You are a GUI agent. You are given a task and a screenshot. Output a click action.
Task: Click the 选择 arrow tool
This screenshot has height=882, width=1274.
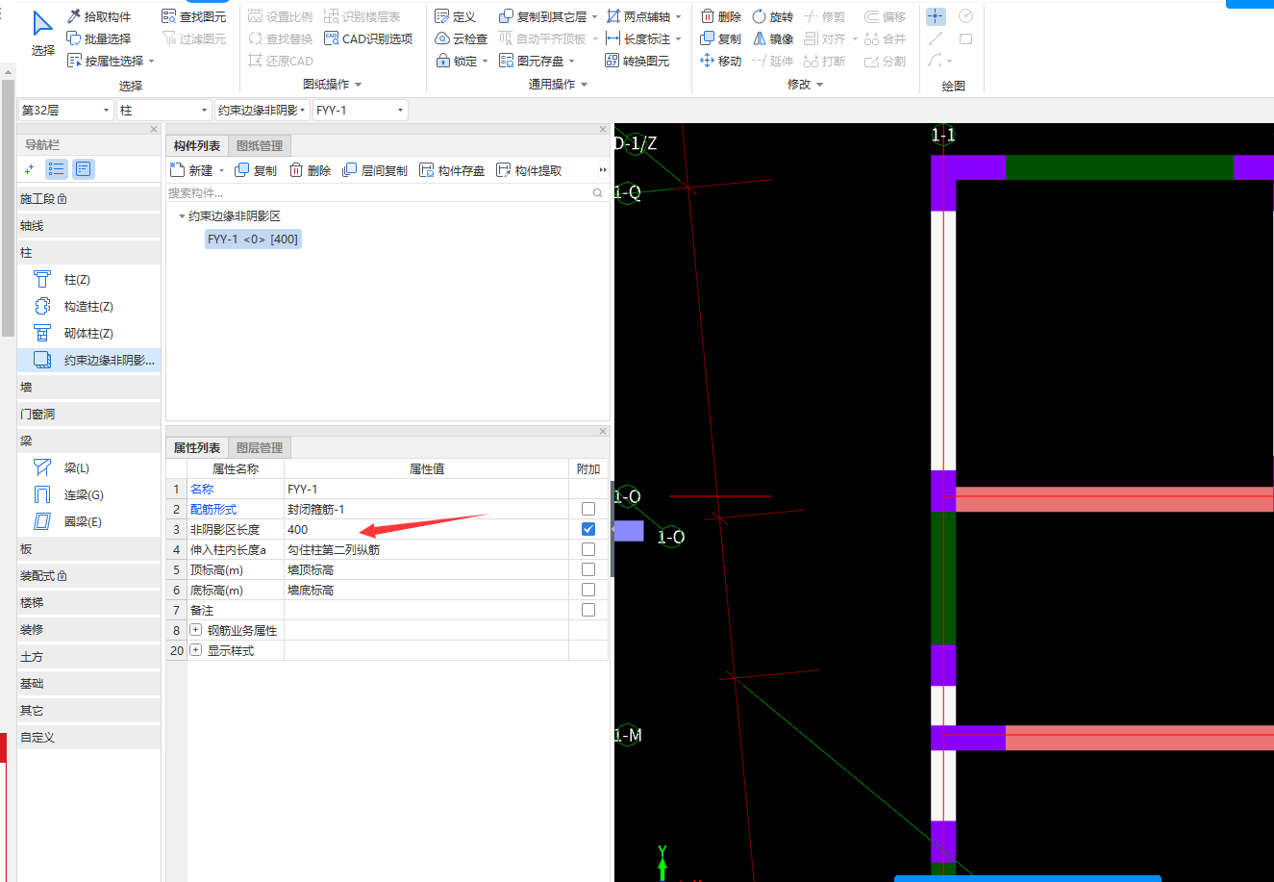[x=42, y=35]
